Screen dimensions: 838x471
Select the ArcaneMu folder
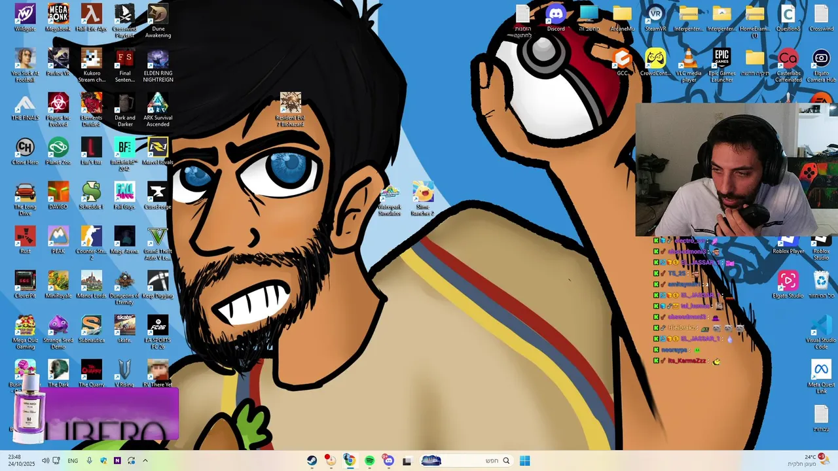pyautogui.click(x=622, y=18)
